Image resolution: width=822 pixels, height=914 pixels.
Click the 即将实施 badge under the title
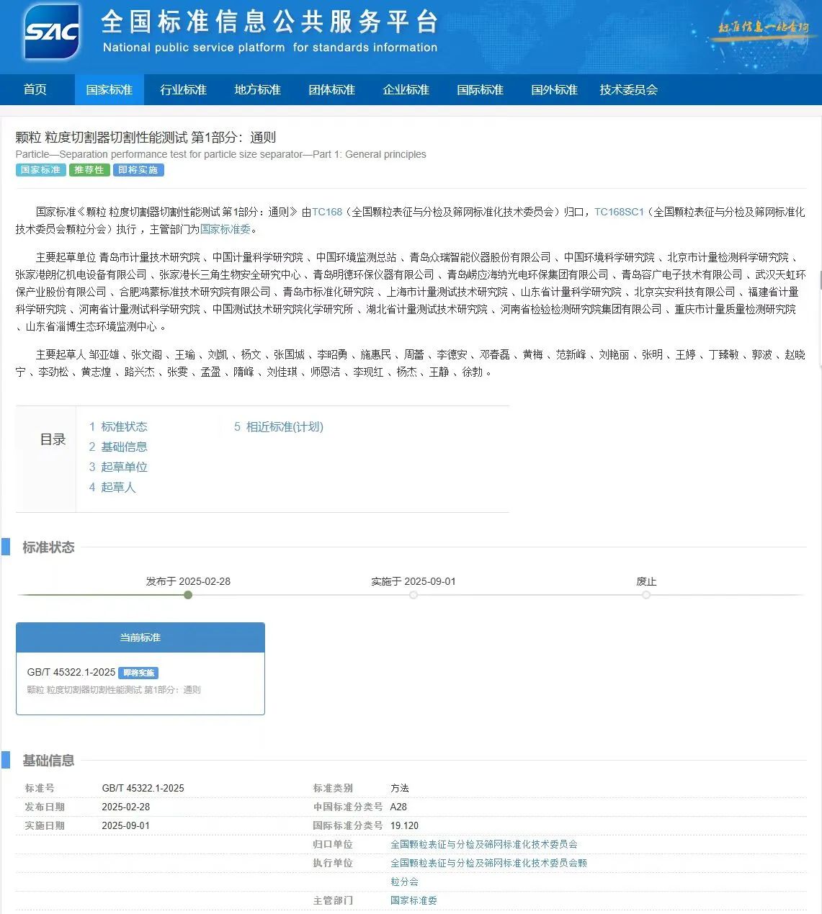click(x=138, y=170)
